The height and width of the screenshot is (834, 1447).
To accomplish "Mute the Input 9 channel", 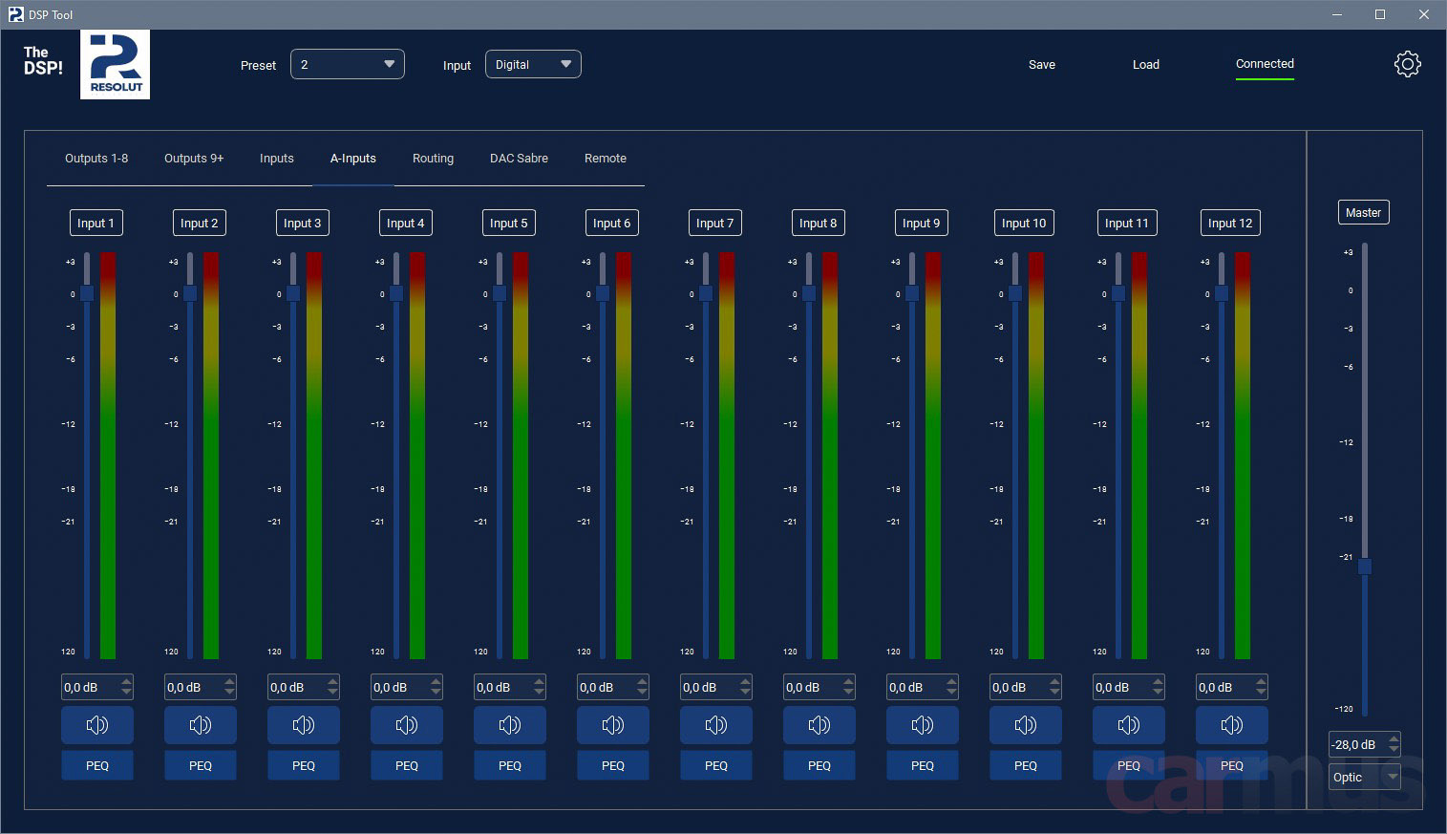I will pos(923,725).
